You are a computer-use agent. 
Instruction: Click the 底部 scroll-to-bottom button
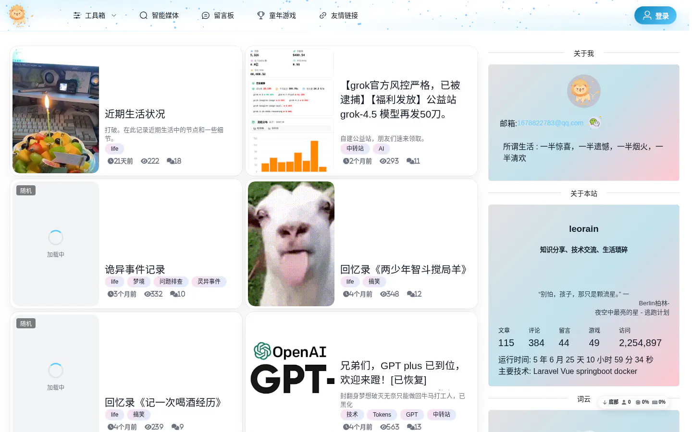(x=610, y=402)
